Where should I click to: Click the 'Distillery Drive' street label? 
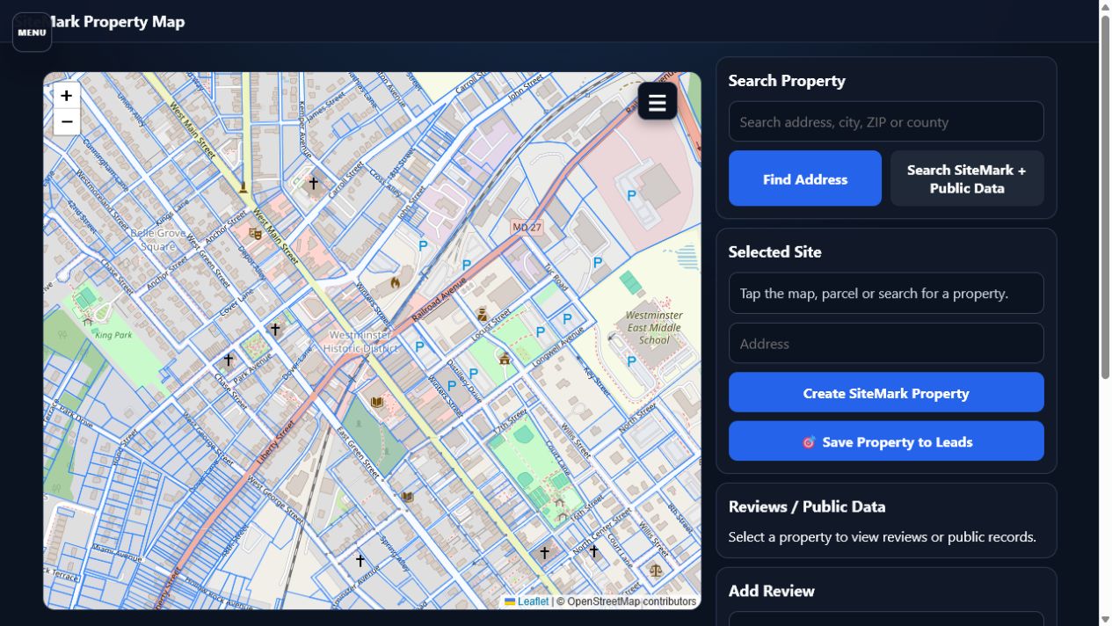[464, 379]
